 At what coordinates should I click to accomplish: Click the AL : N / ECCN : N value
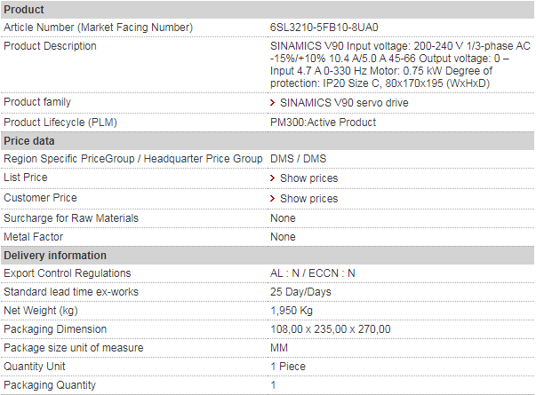pos(312,273)
